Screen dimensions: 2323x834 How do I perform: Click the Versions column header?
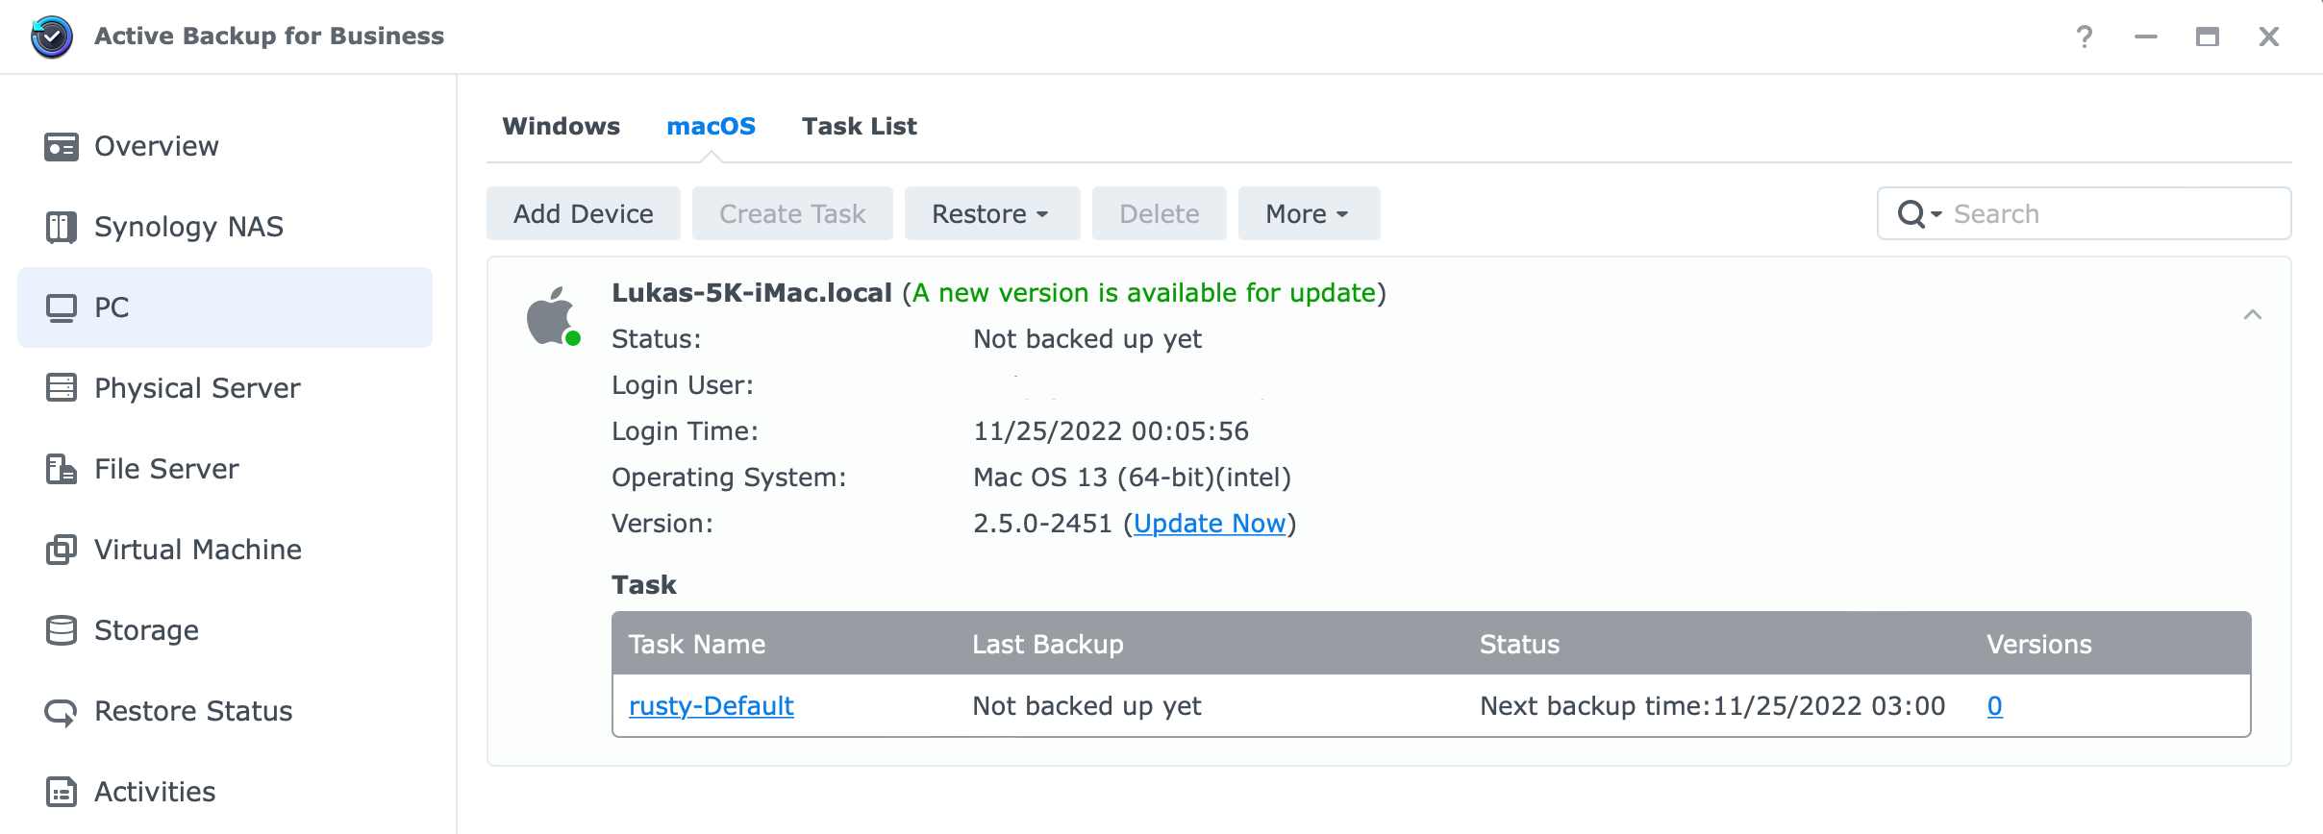(2039, 644)
